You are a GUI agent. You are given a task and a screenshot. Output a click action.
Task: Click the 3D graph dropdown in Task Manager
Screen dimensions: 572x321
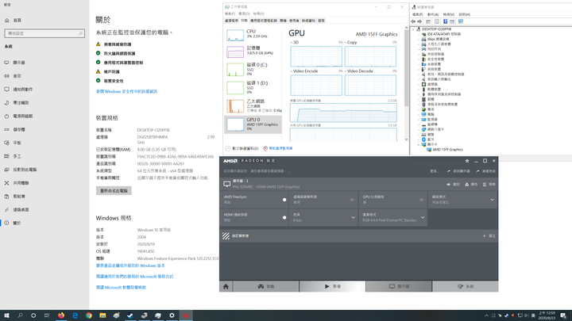[292, 43]
